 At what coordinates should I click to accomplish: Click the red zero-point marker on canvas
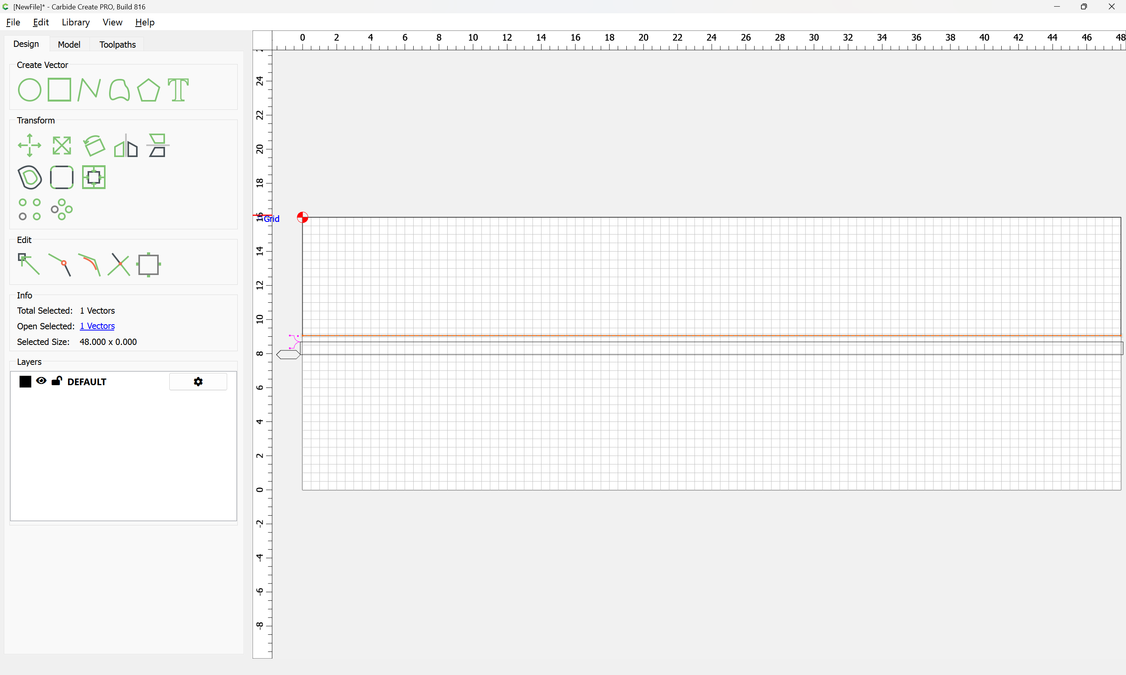(303, 218)
